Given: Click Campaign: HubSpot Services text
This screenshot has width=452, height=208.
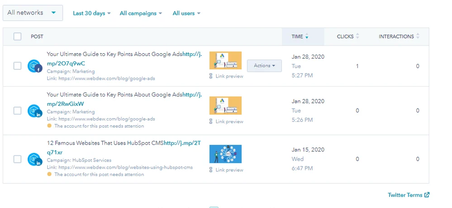Looking at the screenshot, I should pyautogui.click(x=79, y=160).
